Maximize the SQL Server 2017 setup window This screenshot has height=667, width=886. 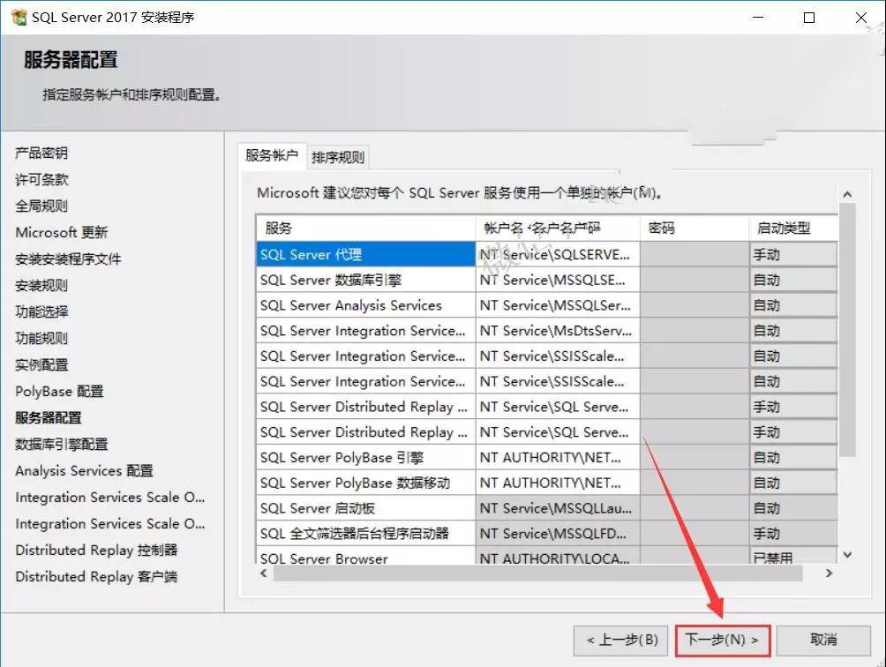click(x=809, y=18)
